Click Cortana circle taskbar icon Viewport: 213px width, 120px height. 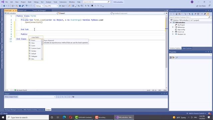pos(52,117)
